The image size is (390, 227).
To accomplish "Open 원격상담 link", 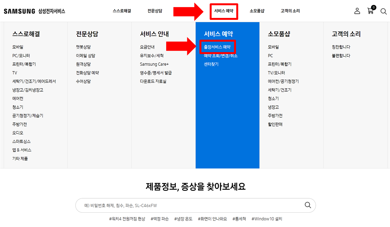I will (83, 64).
